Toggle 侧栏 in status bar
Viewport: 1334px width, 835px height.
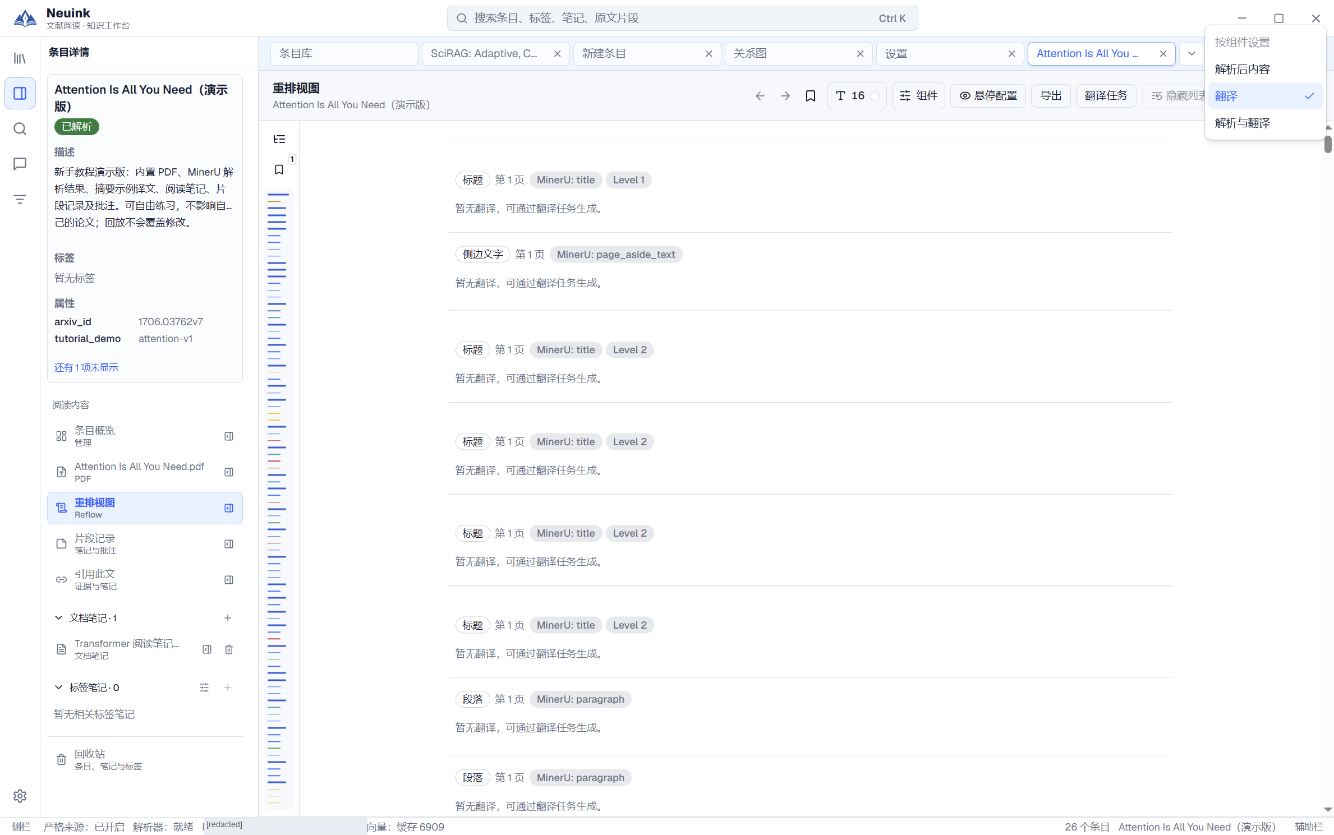point(21,827)
